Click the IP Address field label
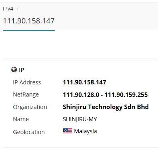Image resolution: width=158 pixels, height=149 pixels. click(x=27, y=82)
